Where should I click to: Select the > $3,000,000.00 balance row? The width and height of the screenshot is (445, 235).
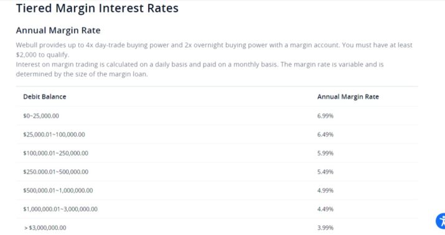pos(217,227)
